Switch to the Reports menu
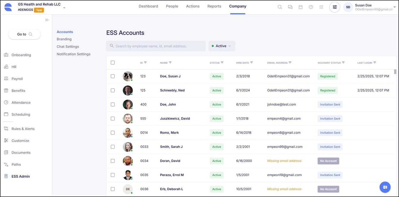 pyautogui.click(x=214, y=6)
